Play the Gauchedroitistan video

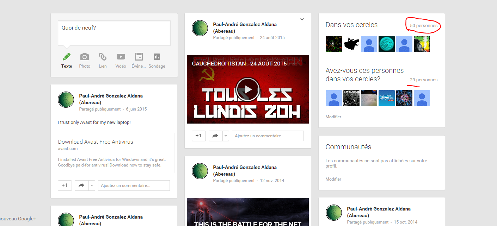pyautogui.click(x=248, y=89)
